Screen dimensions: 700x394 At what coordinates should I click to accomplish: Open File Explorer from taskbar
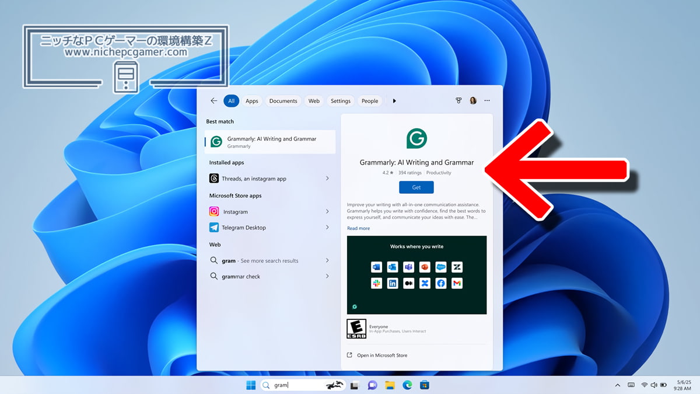[x=390, y=385]
